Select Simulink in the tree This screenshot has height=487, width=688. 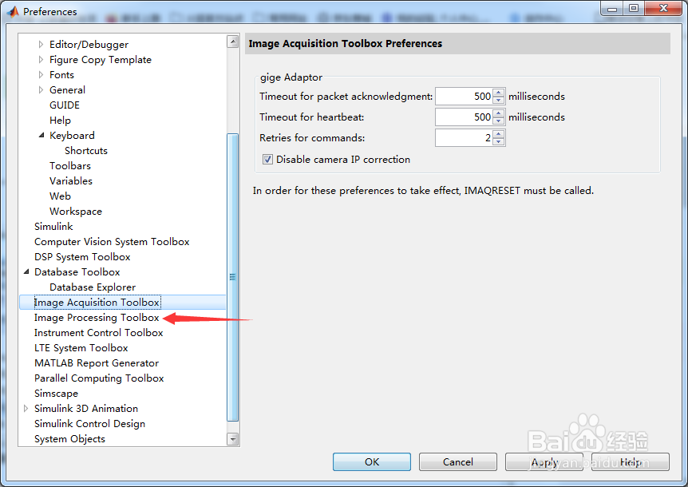pyautogui.click(x=53, y=227)
